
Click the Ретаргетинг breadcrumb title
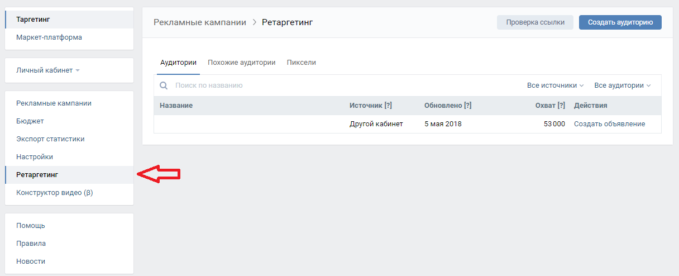tap(288, 22)
